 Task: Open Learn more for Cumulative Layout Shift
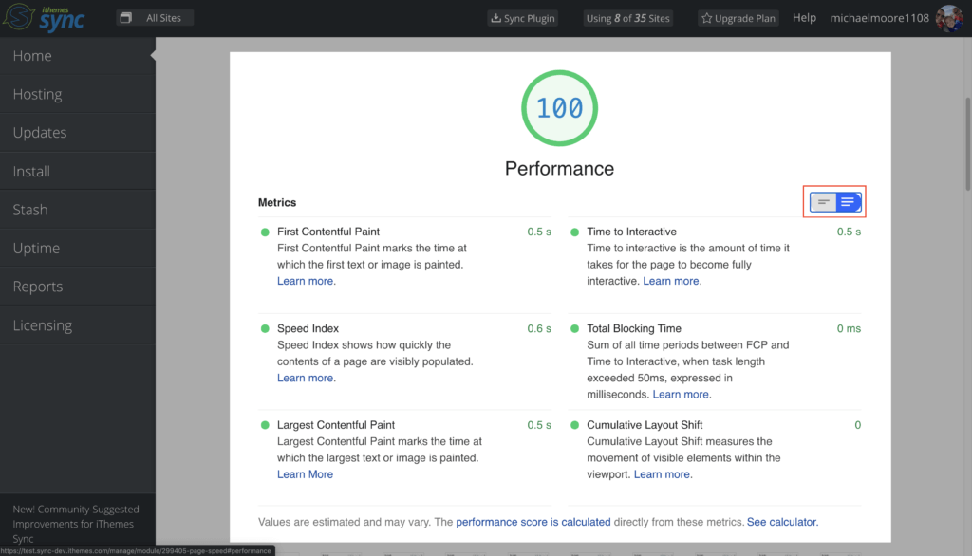tap(664, 474)
